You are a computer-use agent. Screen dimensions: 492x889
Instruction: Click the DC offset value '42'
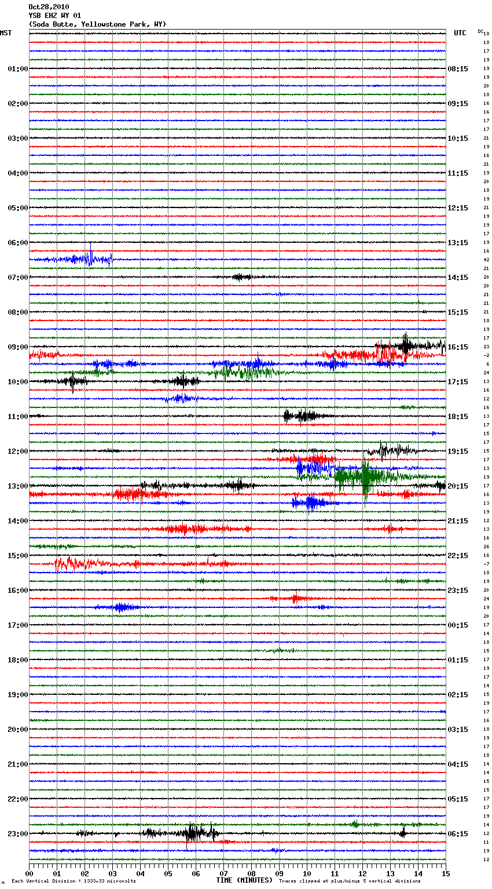486,260
